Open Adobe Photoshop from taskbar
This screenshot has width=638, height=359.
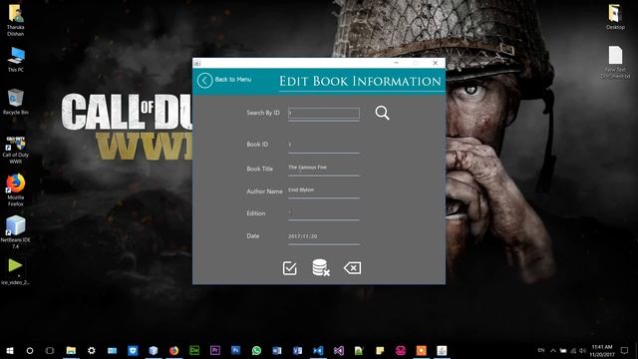(x=235, y=350)
